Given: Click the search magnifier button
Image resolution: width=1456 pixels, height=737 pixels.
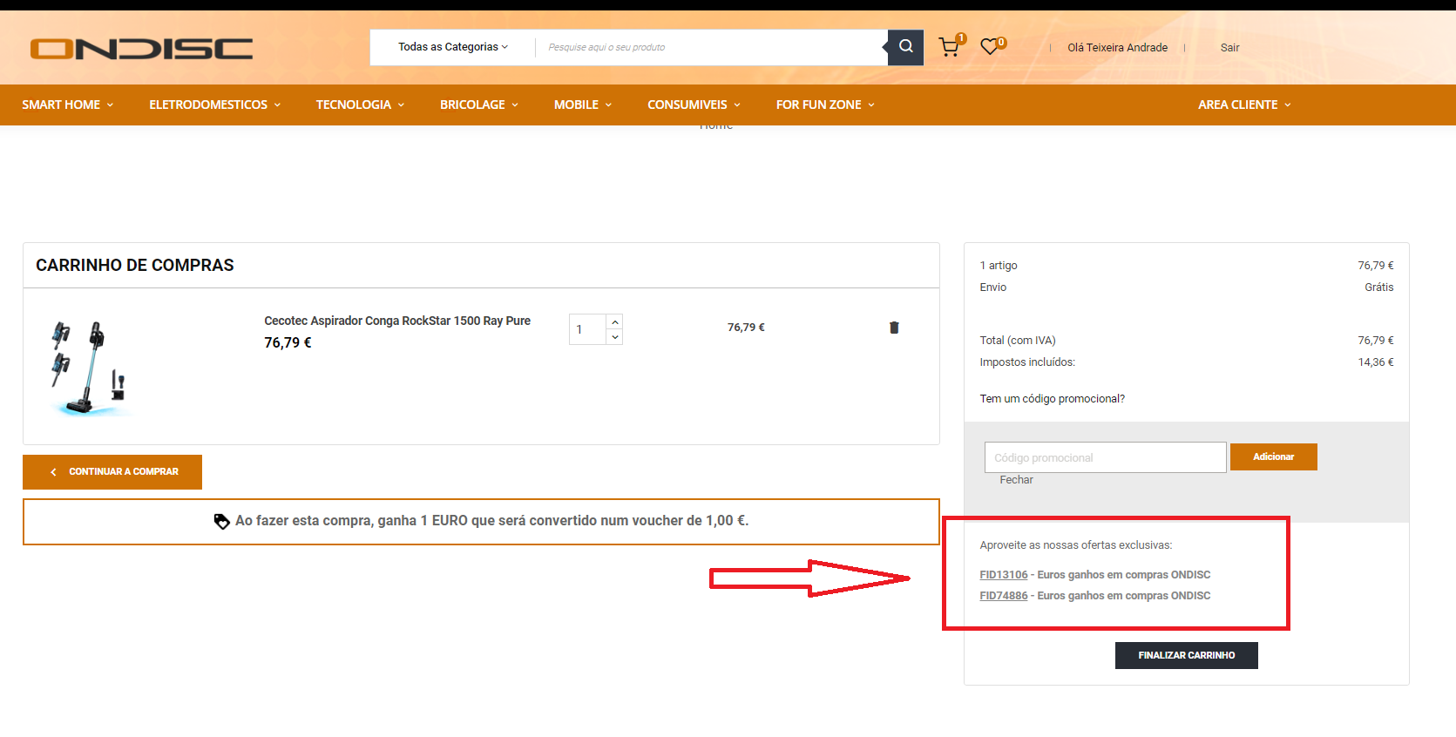Looking at the screenshot, I should tap(905, 47).
